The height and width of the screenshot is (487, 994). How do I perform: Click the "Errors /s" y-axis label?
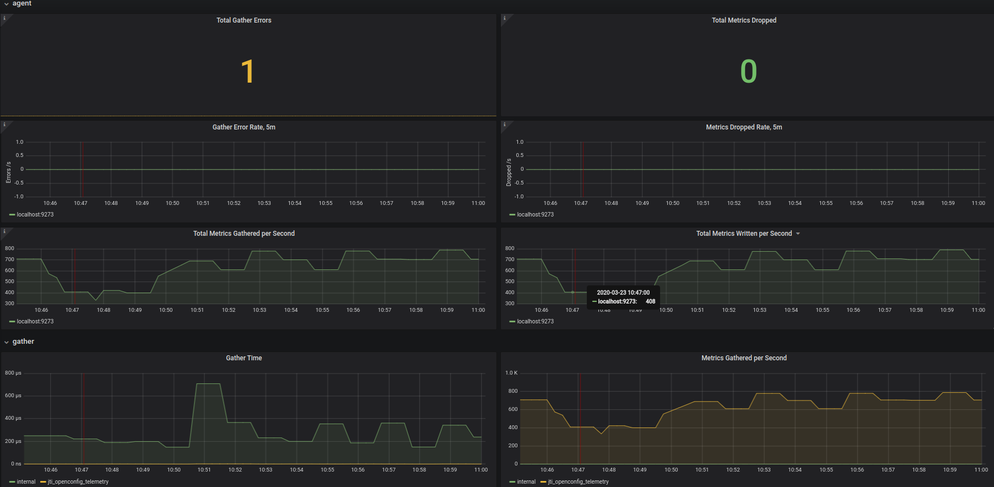point(8,172)
